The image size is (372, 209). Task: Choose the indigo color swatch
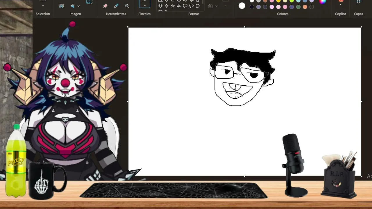[x=292, y=7]
